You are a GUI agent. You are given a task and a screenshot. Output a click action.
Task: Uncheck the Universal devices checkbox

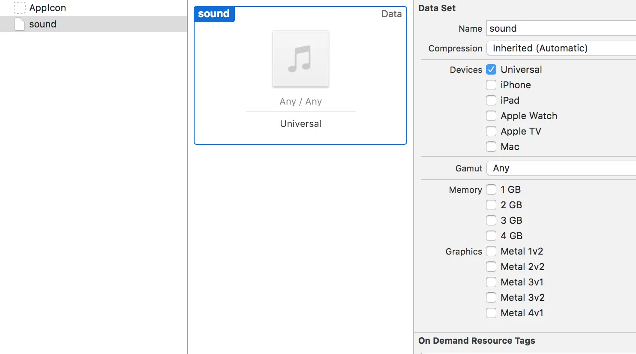pyautogui.click(x=491, y=69)
